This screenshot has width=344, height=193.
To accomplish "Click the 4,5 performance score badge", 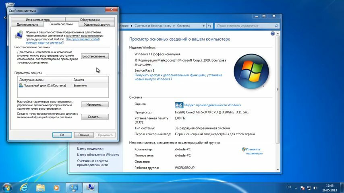I will tap(179, 105).
